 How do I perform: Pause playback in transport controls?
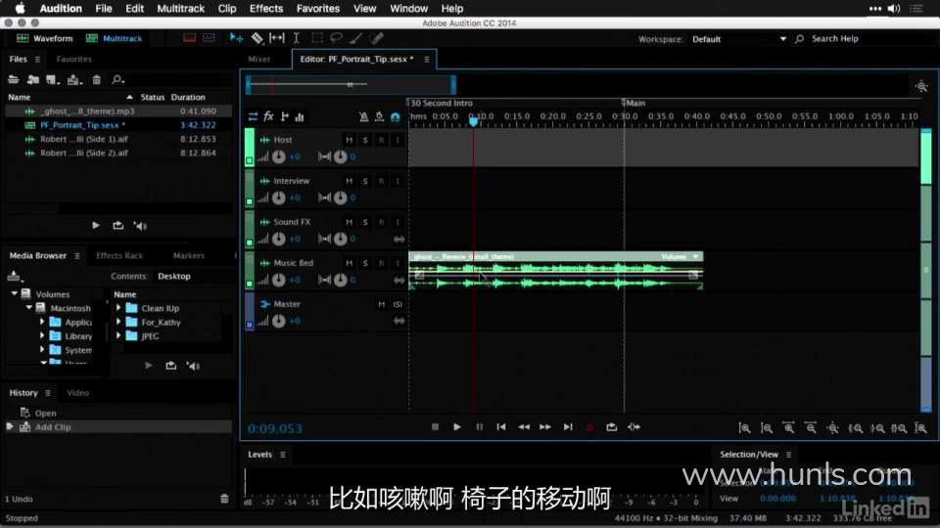479,427
